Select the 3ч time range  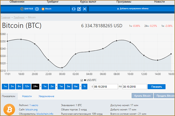12,87
